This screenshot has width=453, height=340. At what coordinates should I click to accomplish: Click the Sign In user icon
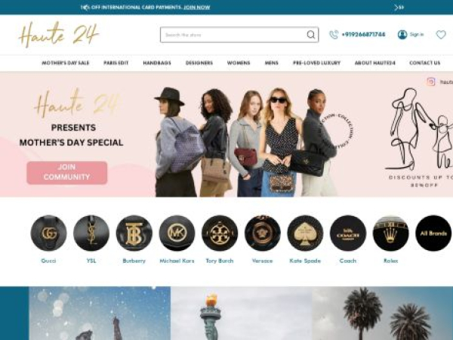click(402, 35)
